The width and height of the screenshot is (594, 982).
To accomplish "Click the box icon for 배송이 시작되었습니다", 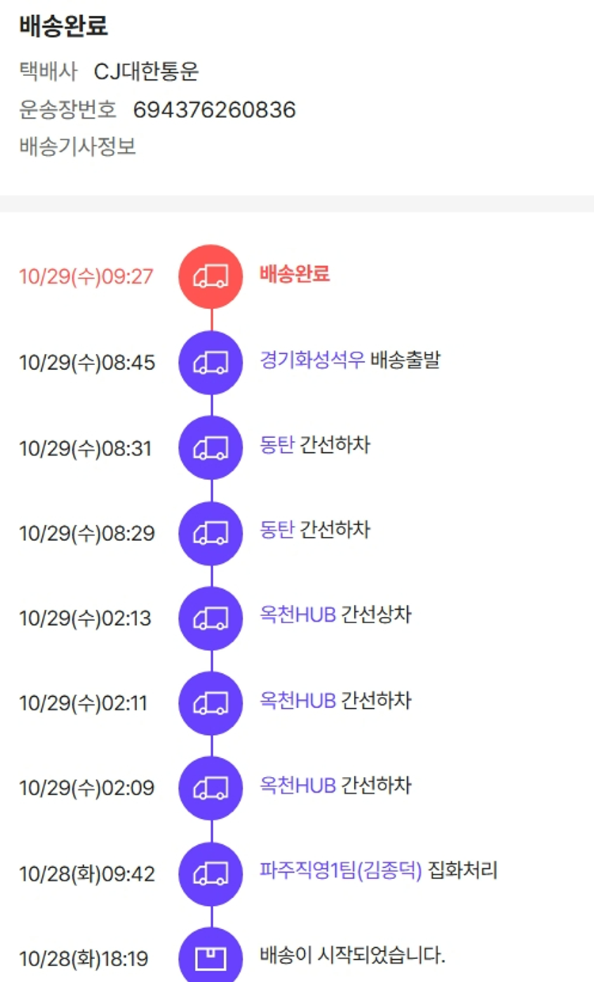I will click(211, 958).
